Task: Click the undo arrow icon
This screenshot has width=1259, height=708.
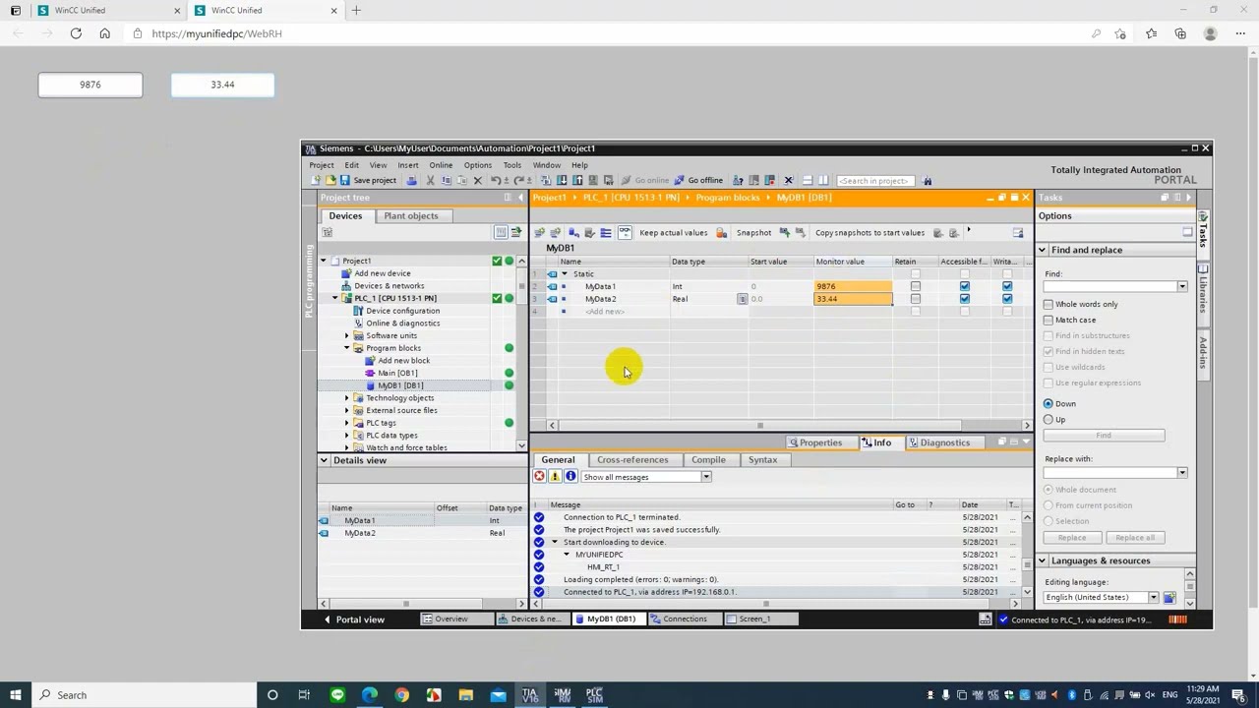Action: pyautogui.click(x=496, y=180)
